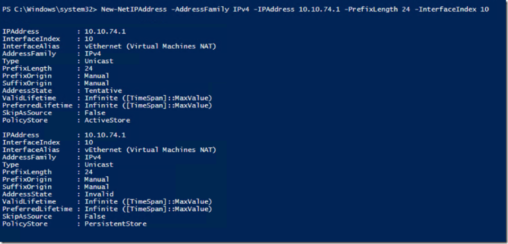Click the Tentative AddressState value
This screenshot has height=244, width=508.
pyautogui.click(x=103, y=91)
